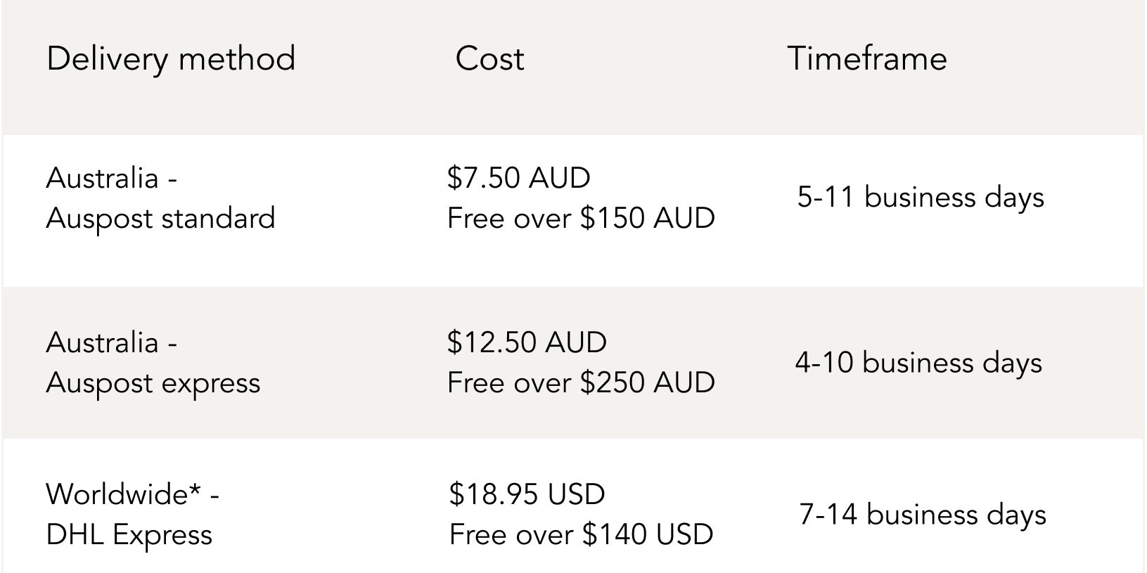Select the DHL Express delivery text
The image size is (1147, 573).
click(x=129, y=535)
